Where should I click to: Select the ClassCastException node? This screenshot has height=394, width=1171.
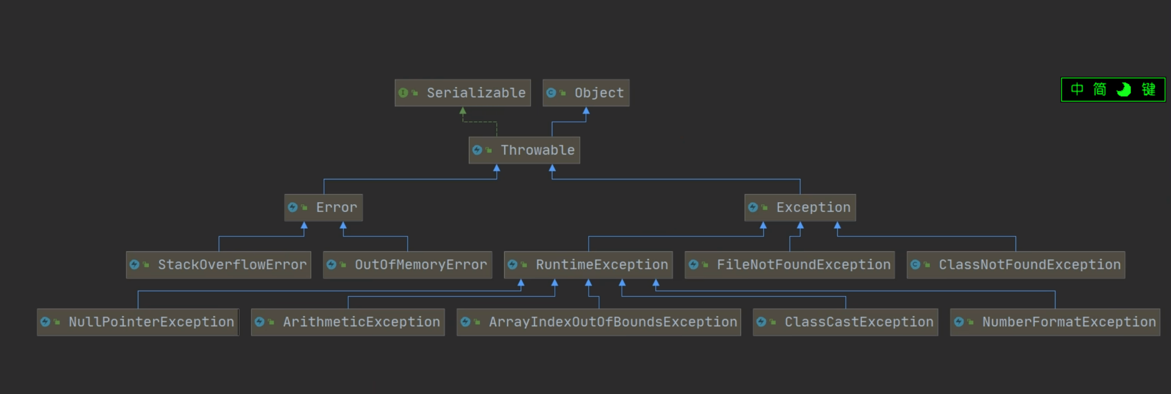coord(846,323)
